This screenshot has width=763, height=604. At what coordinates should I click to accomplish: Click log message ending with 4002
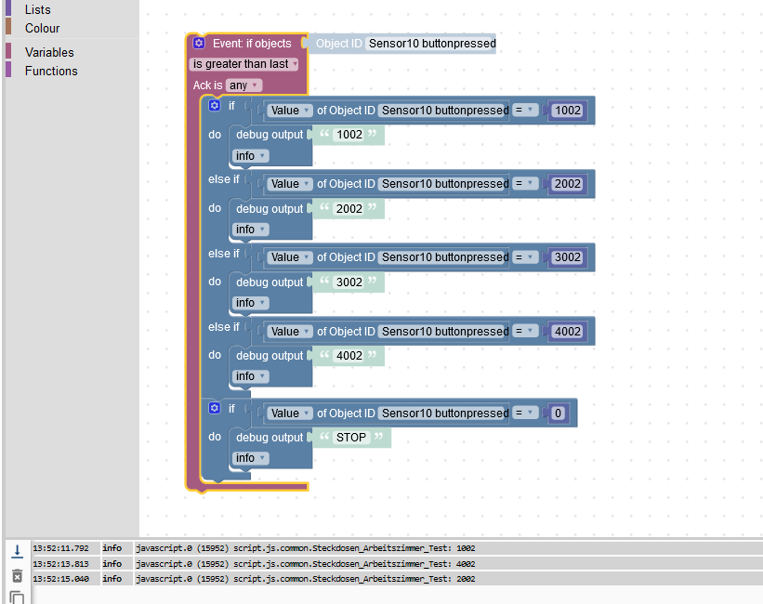[306, 564]
